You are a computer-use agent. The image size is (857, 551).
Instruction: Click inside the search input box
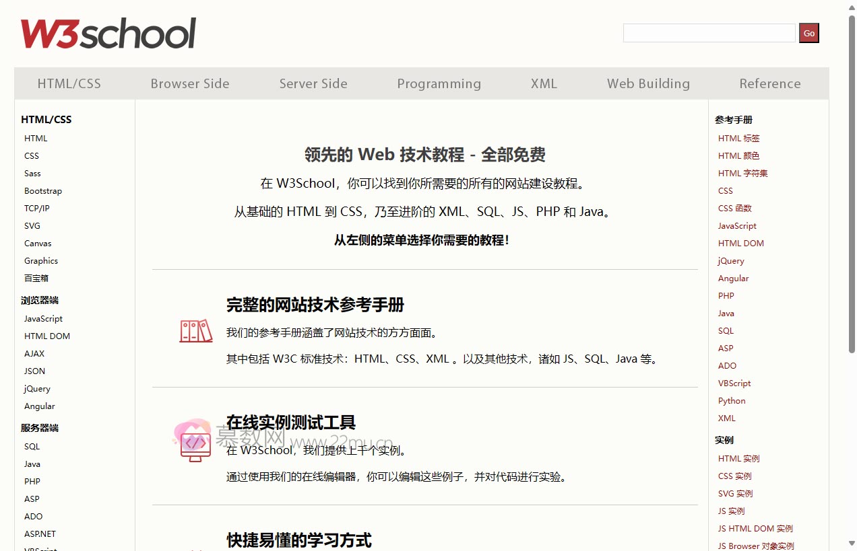709,32
